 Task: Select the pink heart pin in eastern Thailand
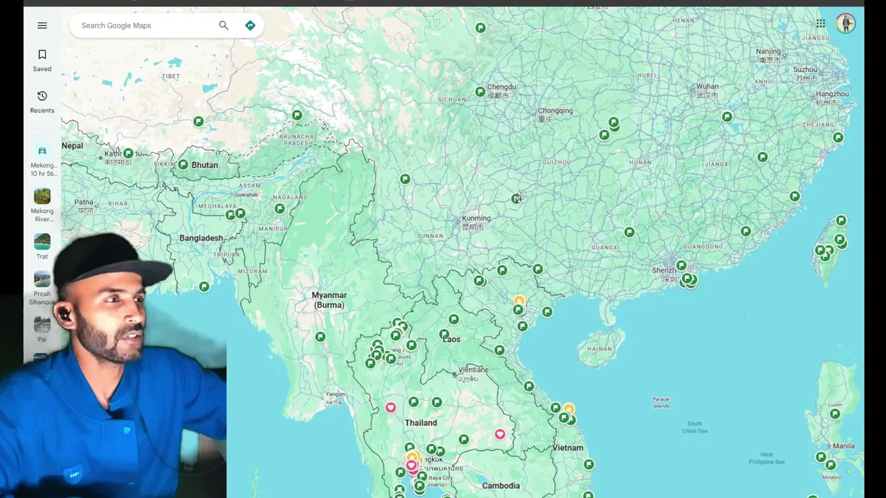pyautogui.click(x=500, y=434)
